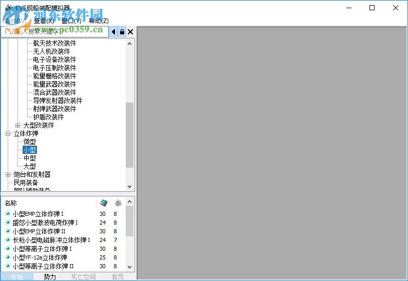This screenshot has height=281, width=408.
Task: Sort by the CPU chip column icon
Action: [104, 203]
